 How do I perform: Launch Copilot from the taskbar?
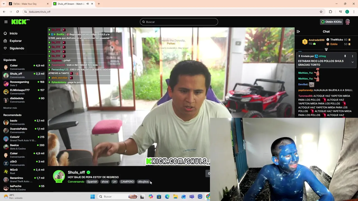pos(151,197)
